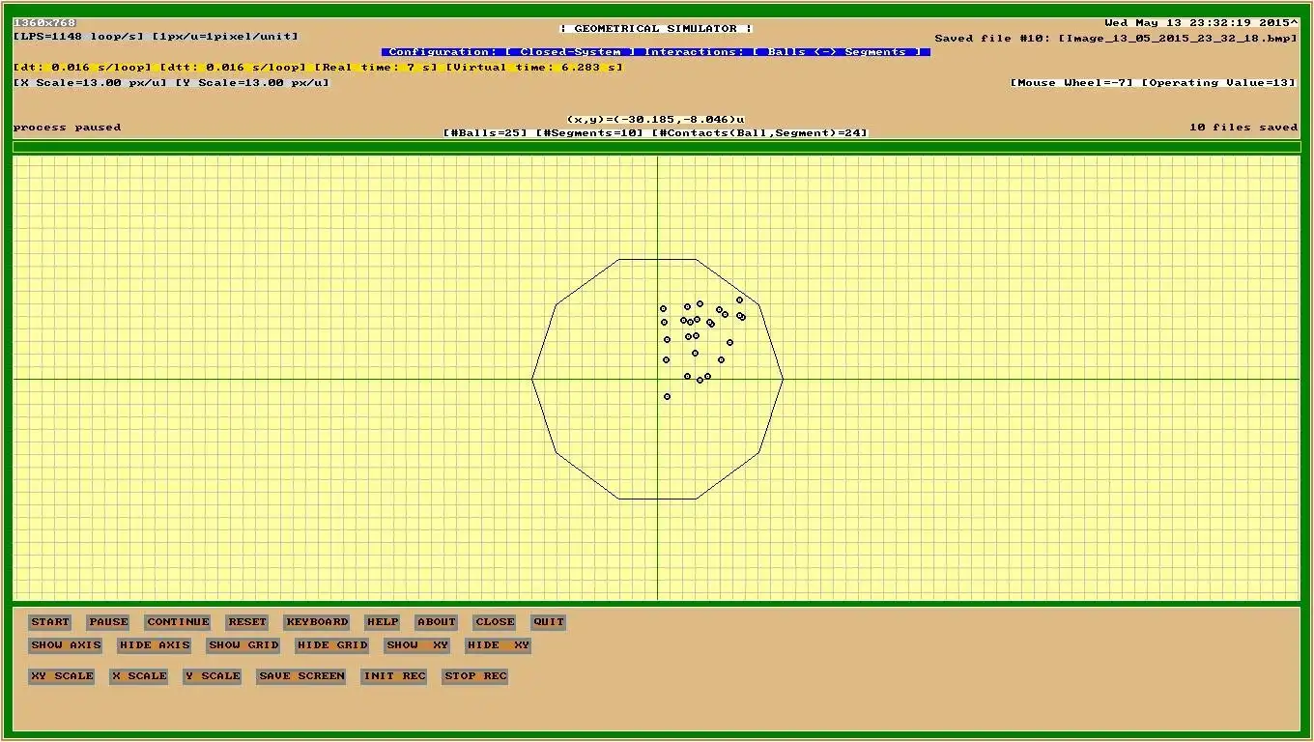
Task: Click the [LPS=1148 loop/s] readout
Action: (x=78, y=37)
